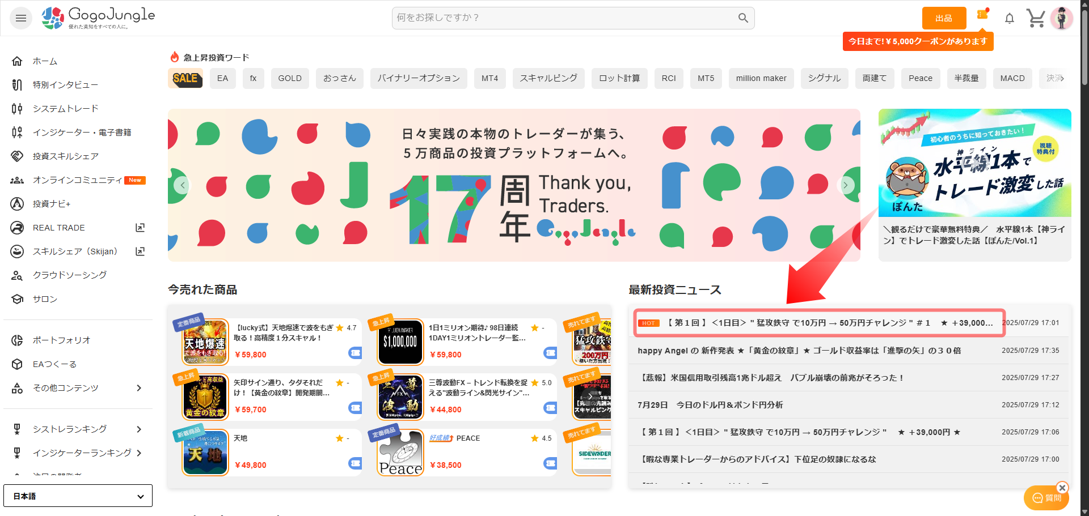Click the 特別インタビュー sidebar icon
Image resolution: width=1089 pixels, height=516 pixels.
pos(18,85)
